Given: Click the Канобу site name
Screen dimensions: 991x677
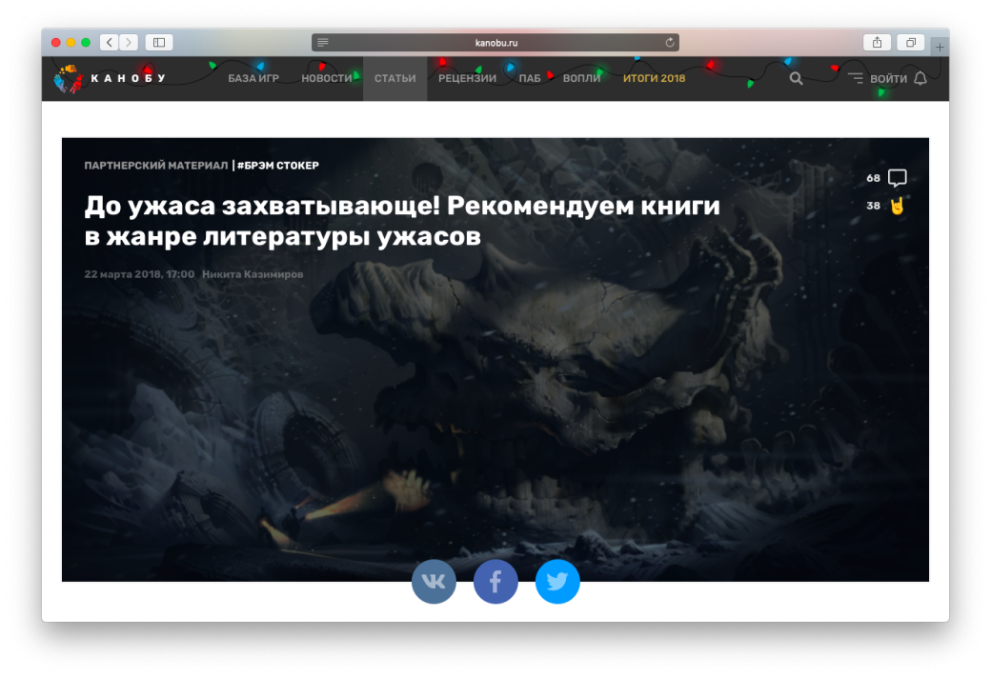Looking at the screenshot, I should tap(129, 78).
